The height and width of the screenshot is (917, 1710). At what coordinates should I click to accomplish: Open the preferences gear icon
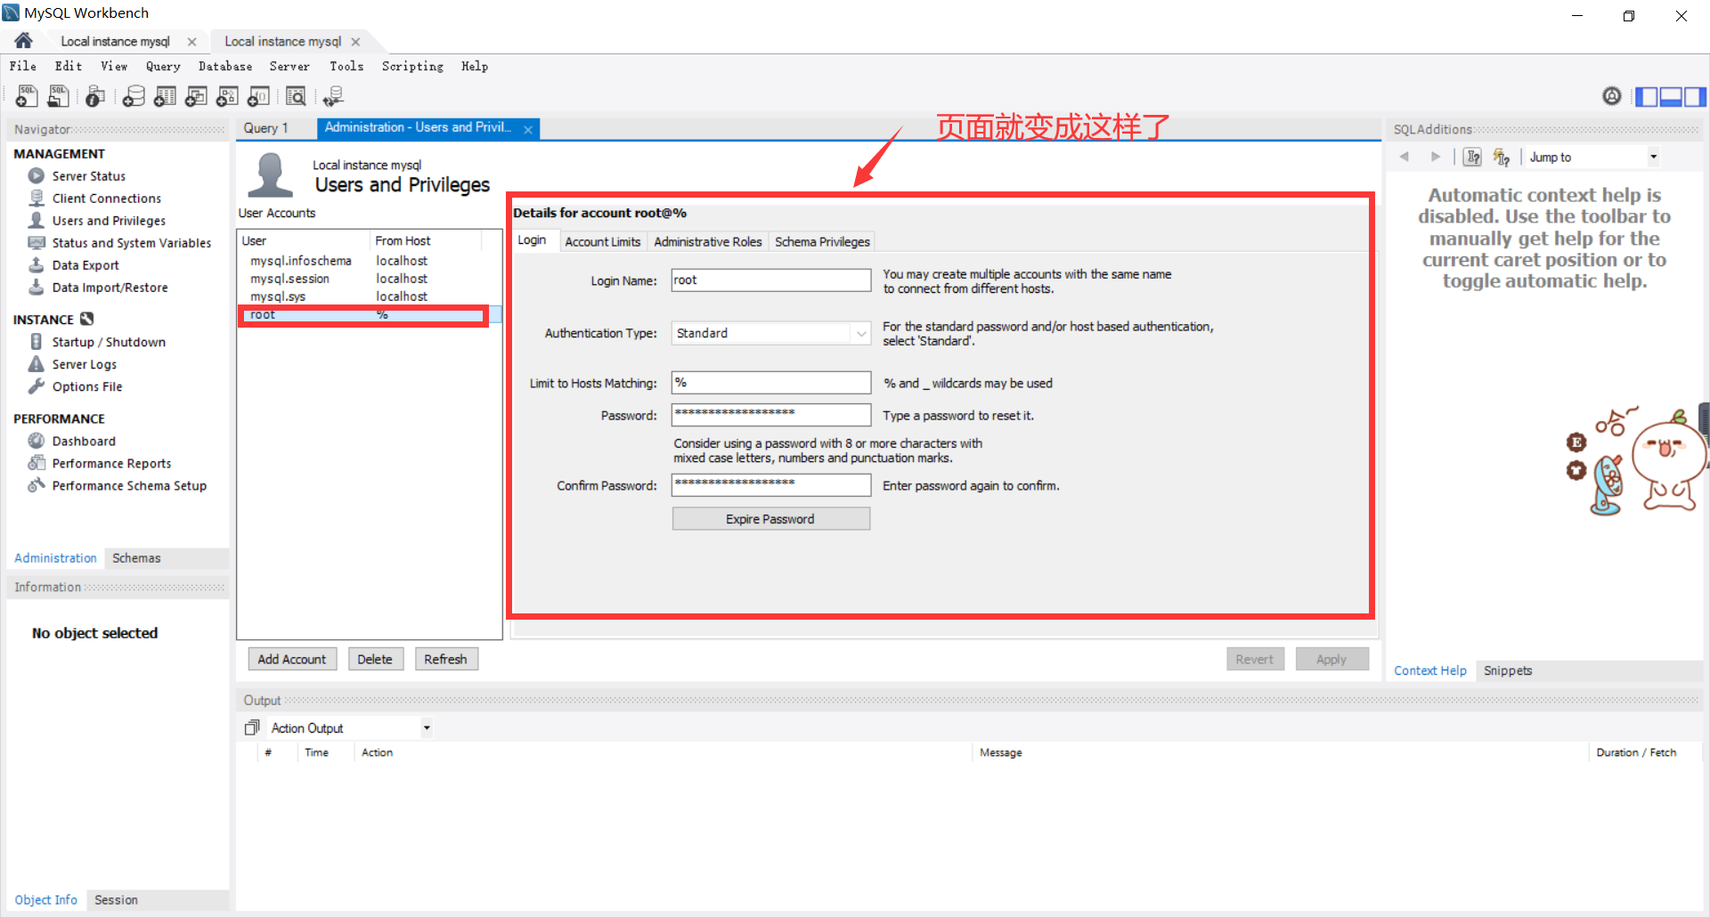(1611, 96)
